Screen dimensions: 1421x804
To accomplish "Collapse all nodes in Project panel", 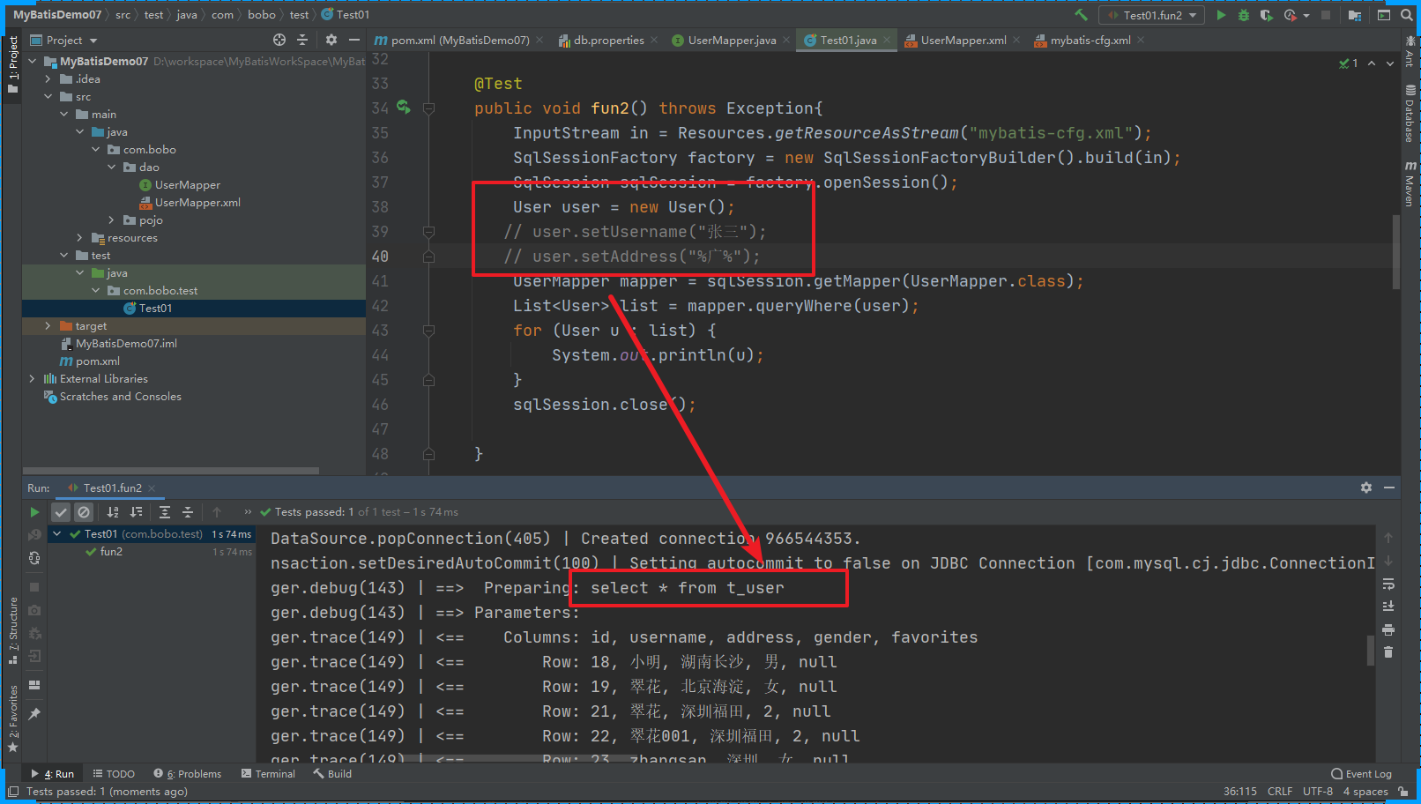I will (302, 40).
